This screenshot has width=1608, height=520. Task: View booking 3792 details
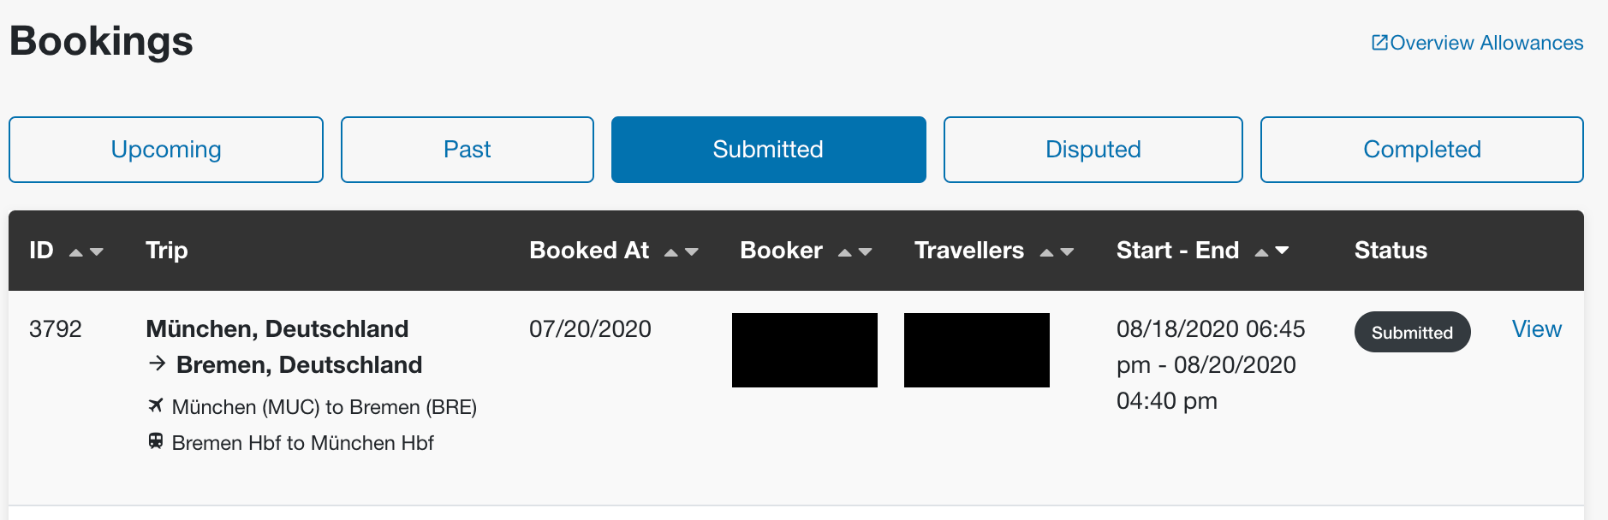(x=1537, y=329)
